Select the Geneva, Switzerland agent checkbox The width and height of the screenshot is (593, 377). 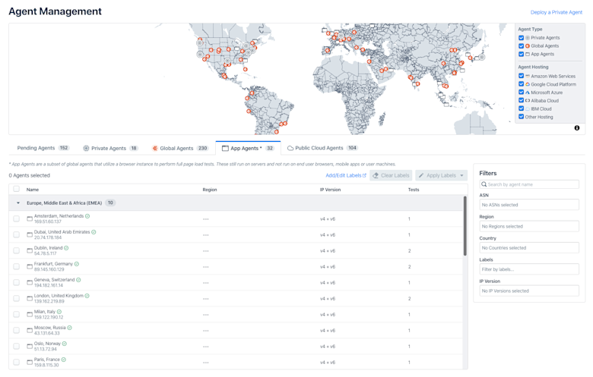point(16,283)
